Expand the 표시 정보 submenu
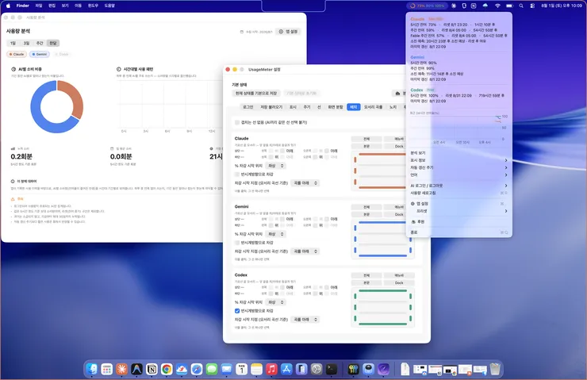587x380 pixels. pyautogui.click(x=459, y=160)
